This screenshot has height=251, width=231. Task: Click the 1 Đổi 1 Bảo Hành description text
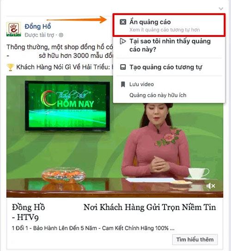tap(93, 228)
